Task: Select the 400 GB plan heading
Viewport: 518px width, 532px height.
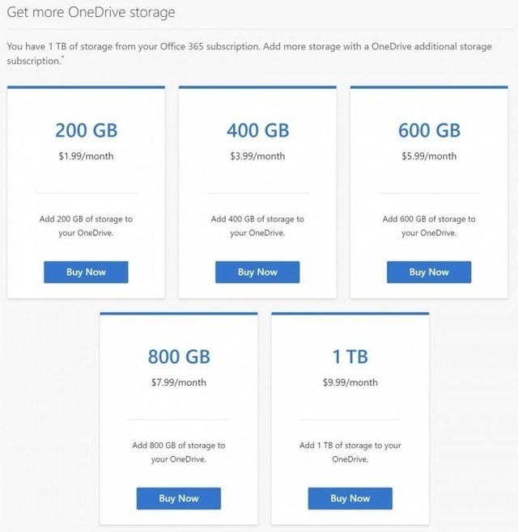Action: [x=258, y=130]
